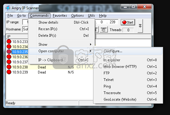
Task: Open the Help menu
Action: pyautogui.click(x=103, y=16)
